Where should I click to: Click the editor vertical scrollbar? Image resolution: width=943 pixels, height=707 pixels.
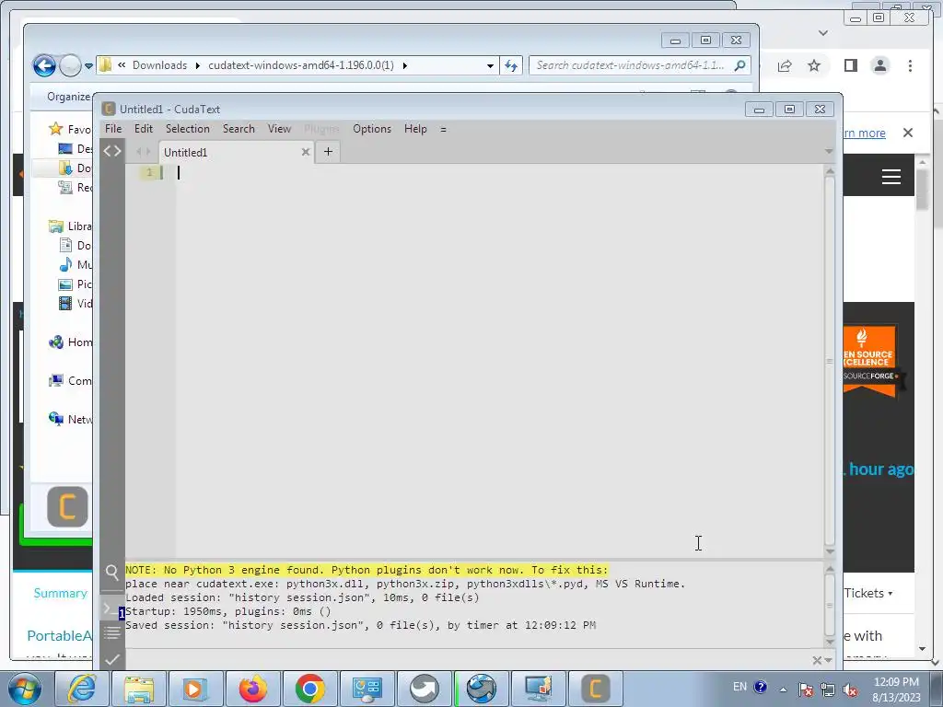830,361
